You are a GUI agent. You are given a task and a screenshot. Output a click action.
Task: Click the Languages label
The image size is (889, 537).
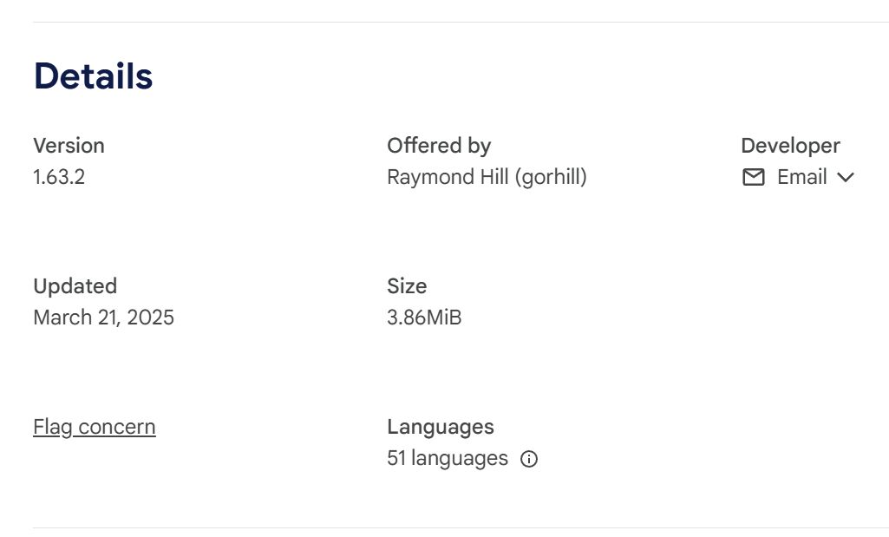click(x=440, y=427)
